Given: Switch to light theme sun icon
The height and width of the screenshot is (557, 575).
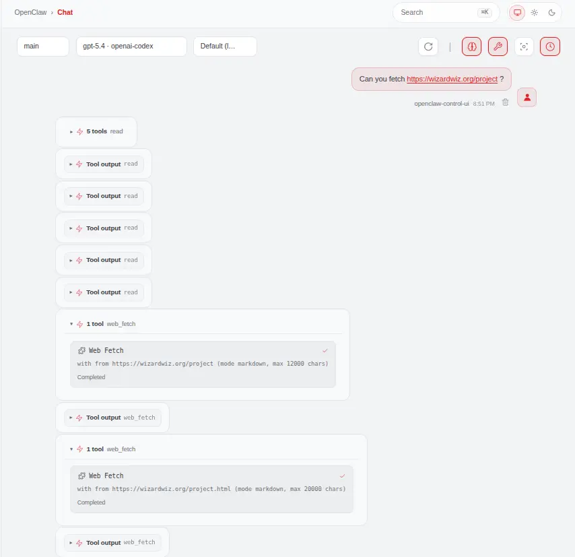Looking at the screenshot, I should (x=535, y=12).
